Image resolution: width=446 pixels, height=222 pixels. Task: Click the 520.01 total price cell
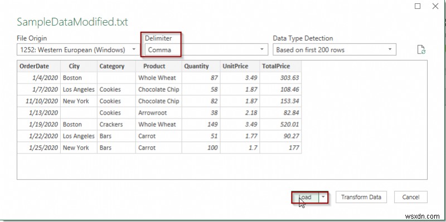point(280,124)
